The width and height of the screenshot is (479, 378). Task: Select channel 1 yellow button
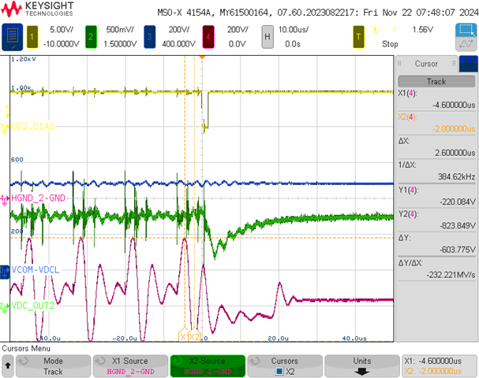32,37
